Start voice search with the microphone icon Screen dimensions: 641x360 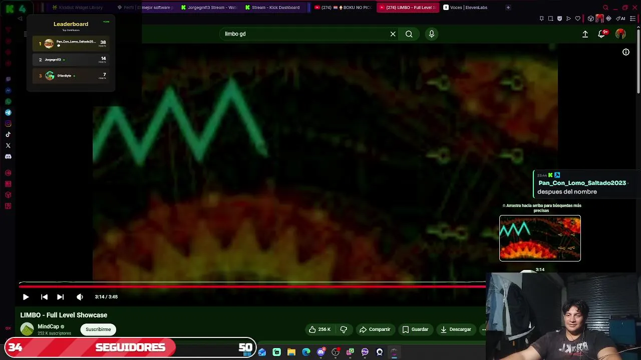(432, 34)
